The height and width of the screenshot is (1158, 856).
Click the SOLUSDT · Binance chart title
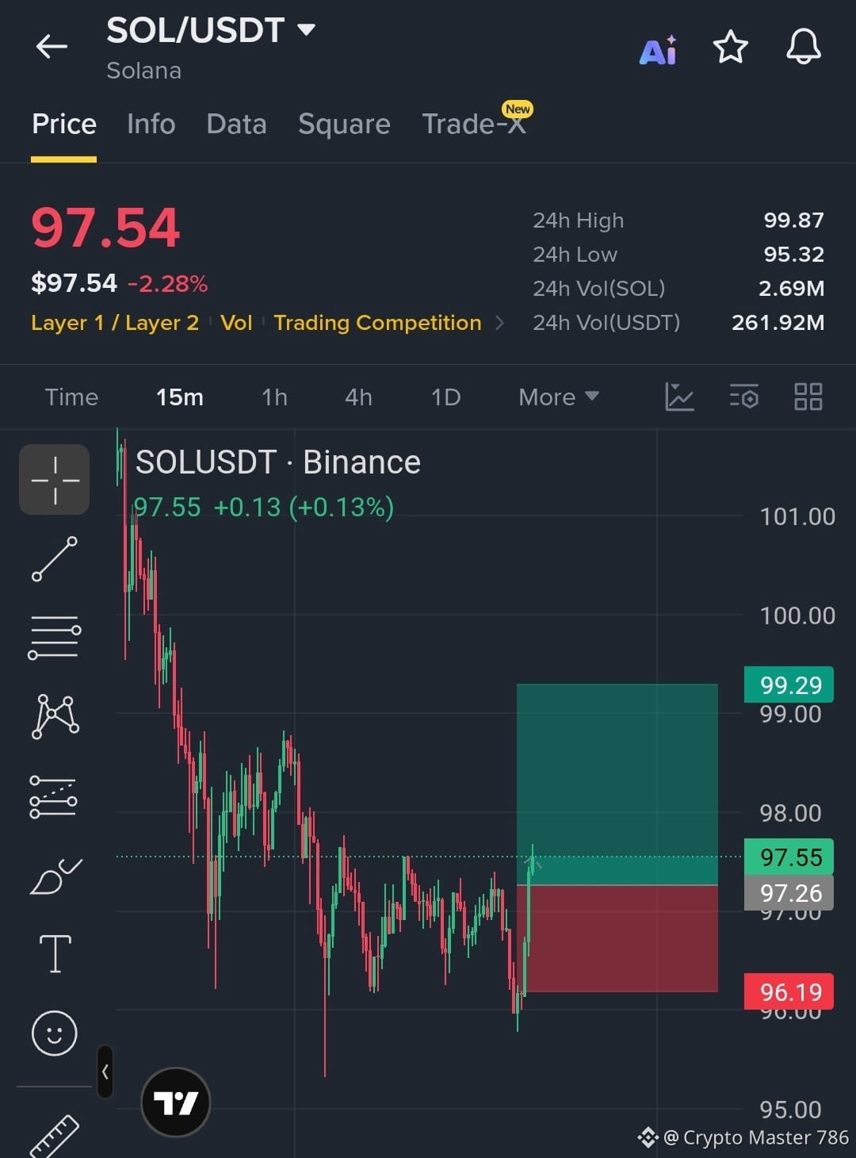tap(277, 462)
